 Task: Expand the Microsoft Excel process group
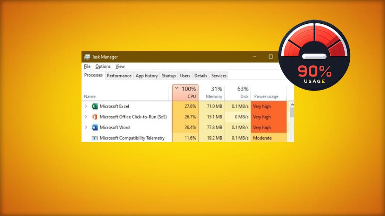click(x=86, y=106)
